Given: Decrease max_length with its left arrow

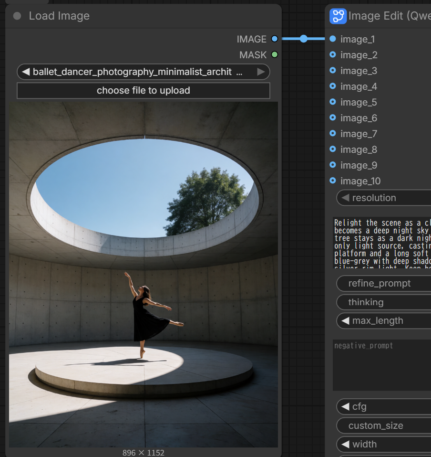Looking at the screenshot, I should coord(345,321).
